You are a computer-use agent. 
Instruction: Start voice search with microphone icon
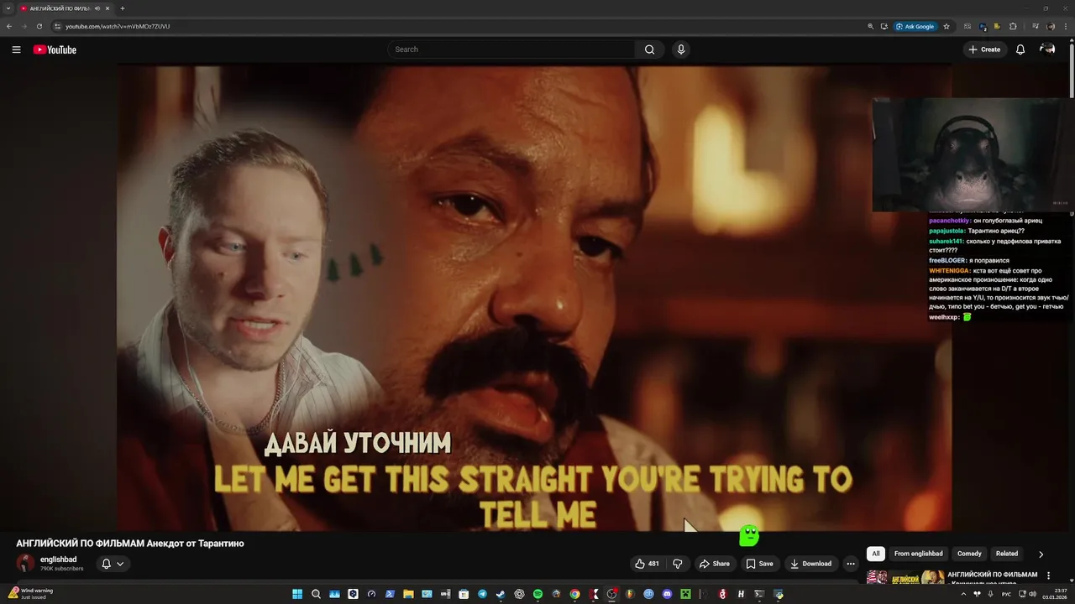pyautogui.click(x=681, y=49)
